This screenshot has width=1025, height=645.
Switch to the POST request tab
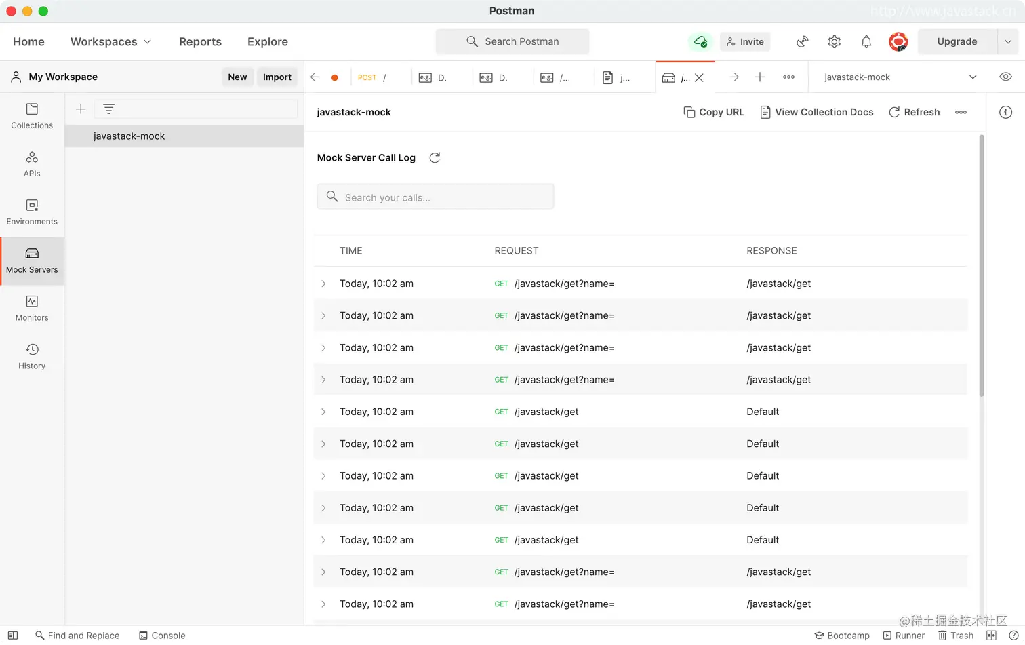[x=380, y=77]
